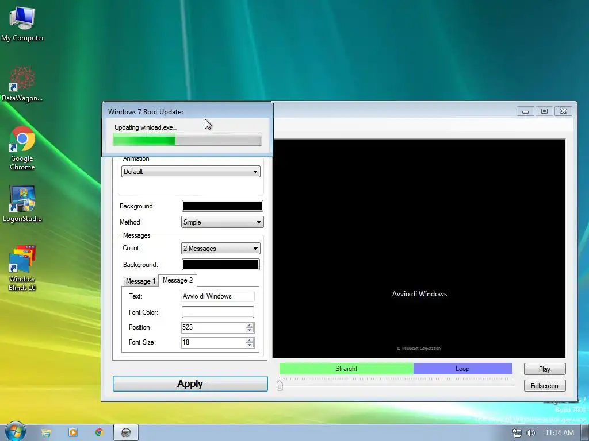Increase Font Size with the up arrow
Image resolution: width=589 pixels, height=441 pixels.
pyautogui.click(x=250, y=340)
